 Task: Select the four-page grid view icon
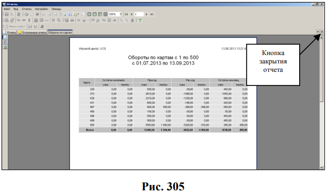pyautogui.click(x=106, y=14)
